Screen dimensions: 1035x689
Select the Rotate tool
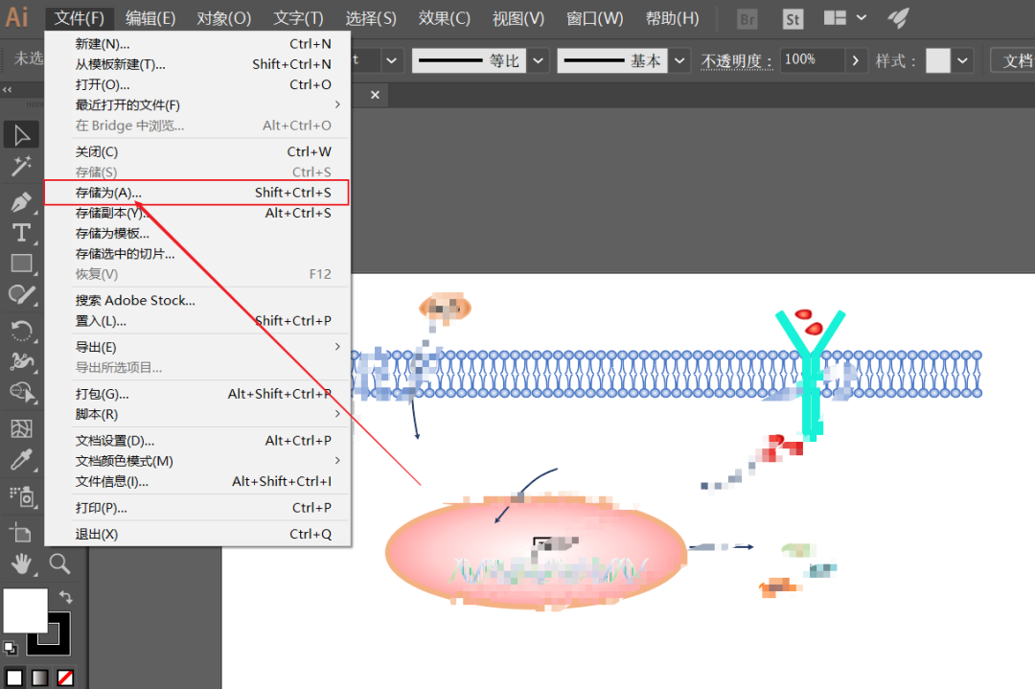(x=21, y=330)
